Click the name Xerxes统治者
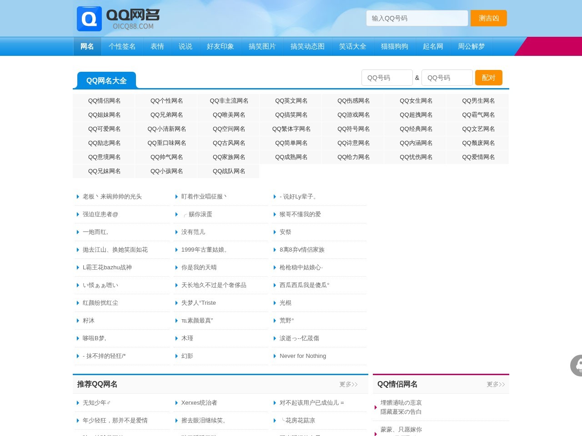The image size is (582, 436). (x=199, y=403)
